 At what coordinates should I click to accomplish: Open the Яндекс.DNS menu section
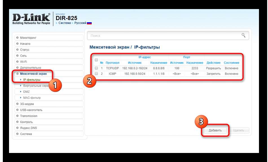49,128
